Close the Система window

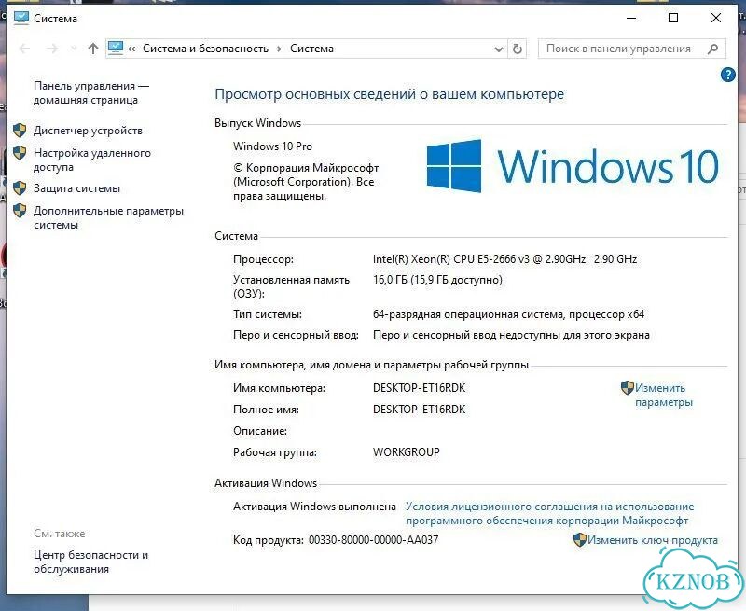tap(715, 18)
